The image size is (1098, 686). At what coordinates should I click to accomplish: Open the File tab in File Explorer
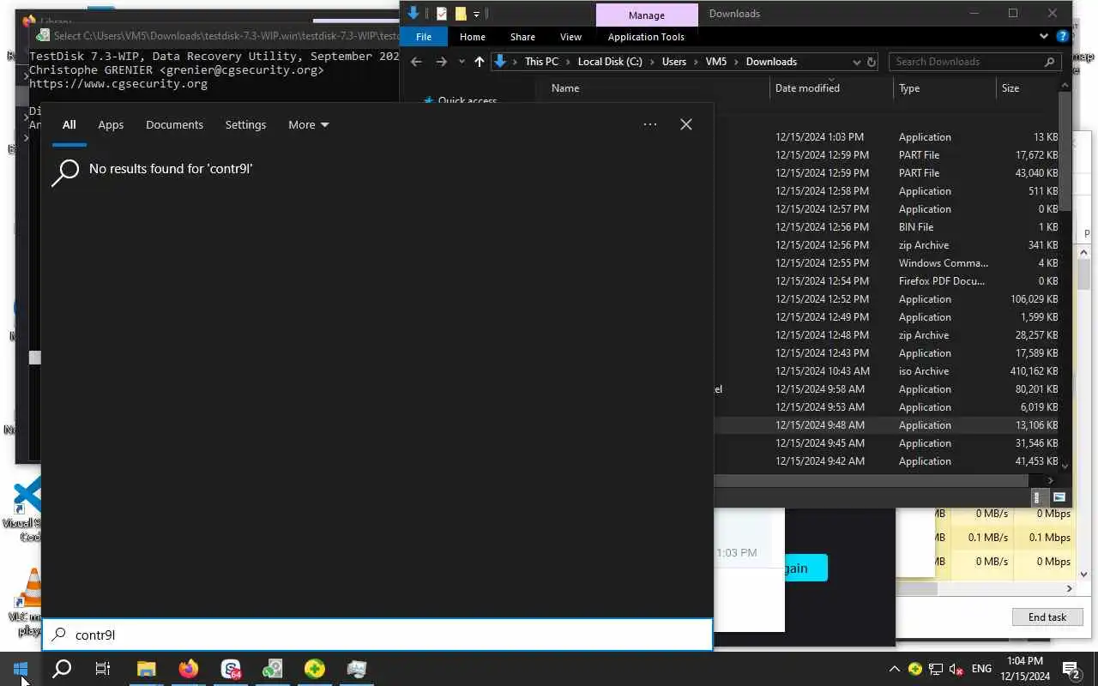click(x=424, y=37)
